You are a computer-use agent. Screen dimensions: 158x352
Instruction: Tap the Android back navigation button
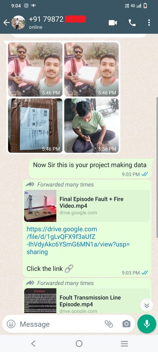click(33, 344)
